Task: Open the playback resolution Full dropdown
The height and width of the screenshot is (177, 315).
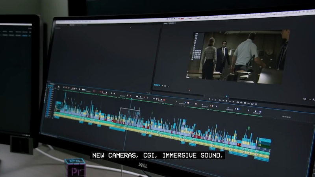Action: coord(304,99)
